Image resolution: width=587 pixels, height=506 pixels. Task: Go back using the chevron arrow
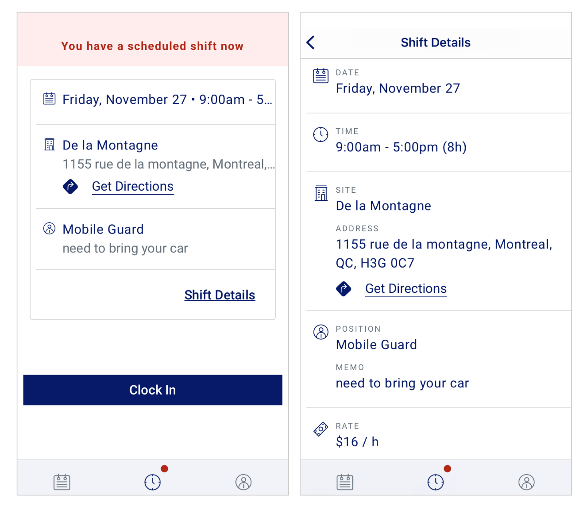(310, 42)
